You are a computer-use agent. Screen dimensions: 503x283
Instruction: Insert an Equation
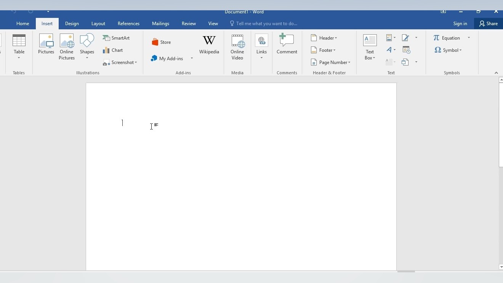(x=447, y=38)
